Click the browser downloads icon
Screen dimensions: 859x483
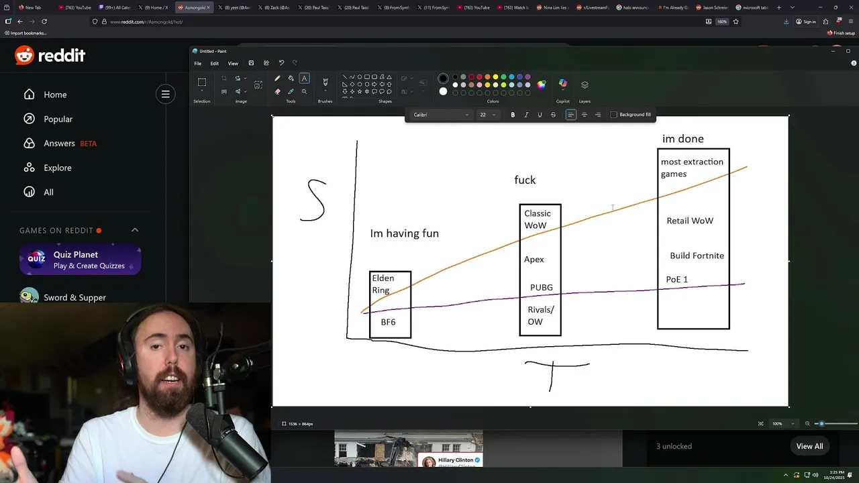pyautogui.click(x=787, y=21)
